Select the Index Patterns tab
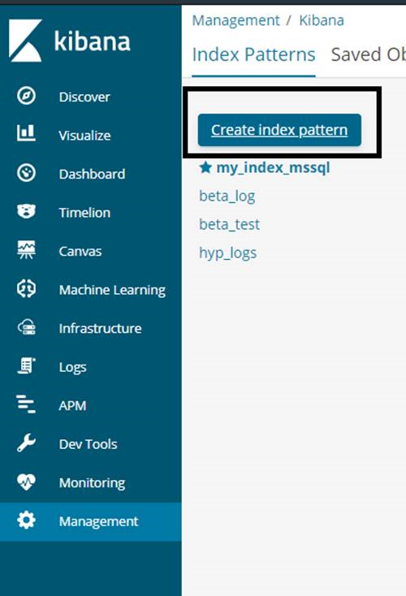This screenshot has height=596, width=406. 253,54
